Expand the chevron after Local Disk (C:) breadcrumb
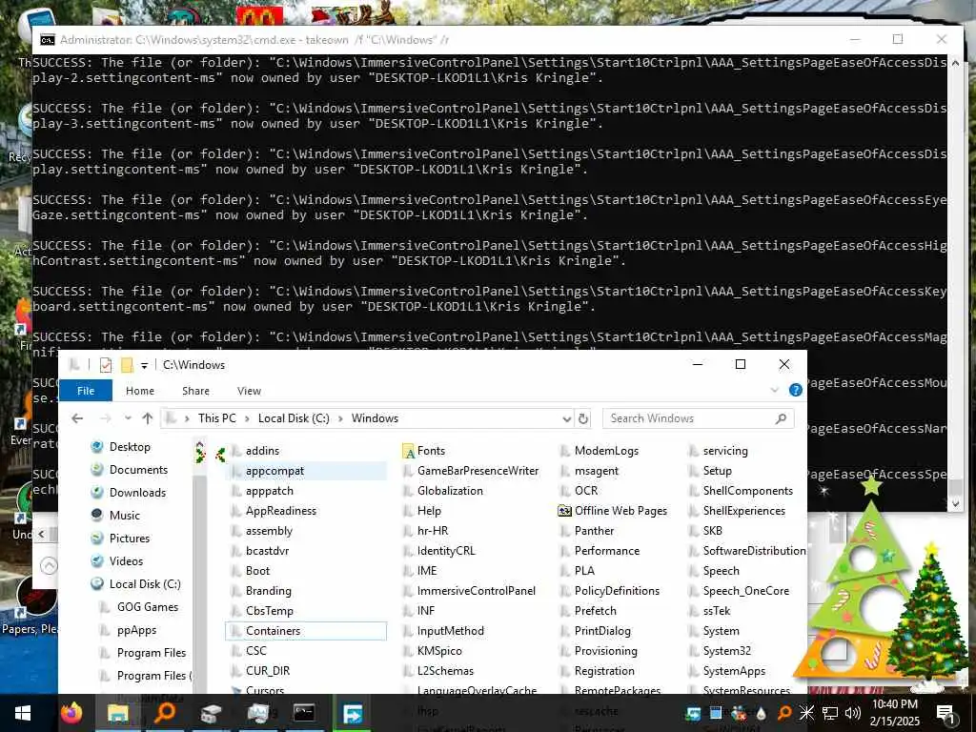 [x=340, y=418]
